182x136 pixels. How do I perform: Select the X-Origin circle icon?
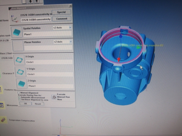pos(19,60)
